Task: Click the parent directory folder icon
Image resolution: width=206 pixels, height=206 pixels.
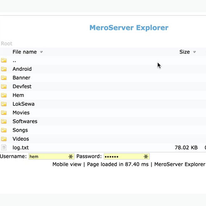Action: point(4,60)
